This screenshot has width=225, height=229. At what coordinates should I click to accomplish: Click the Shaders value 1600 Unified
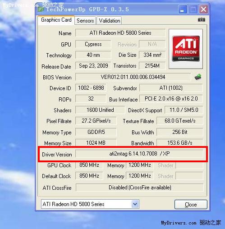coord(100,110)
